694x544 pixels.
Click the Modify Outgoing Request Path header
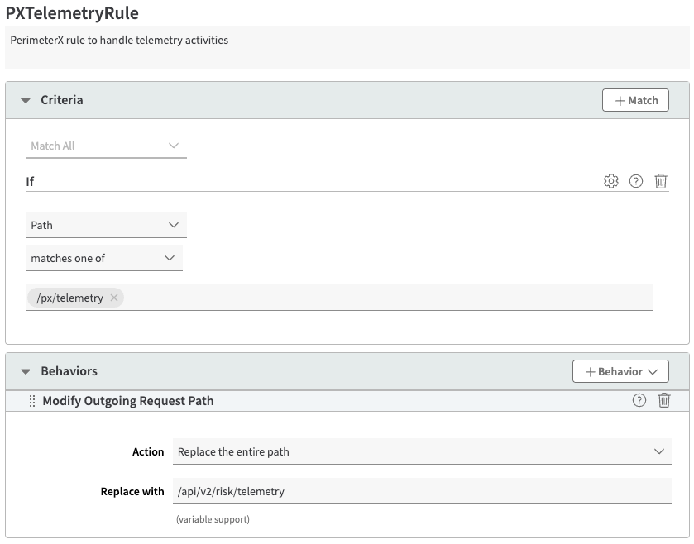[x=128, y=401]
